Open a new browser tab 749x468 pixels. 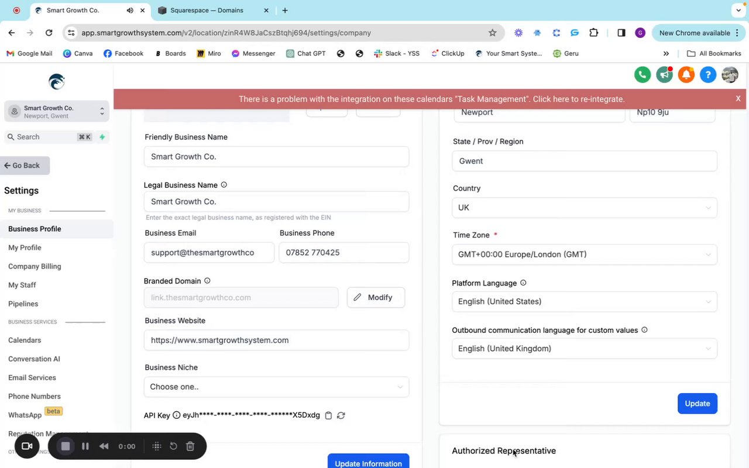[x=285, y=10]
